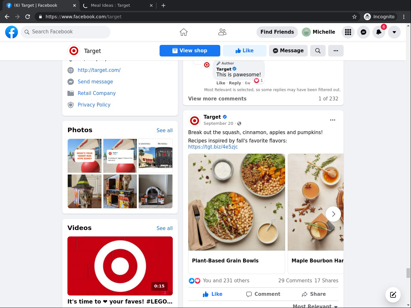The image size is (411, 308).
Task: Click the new message compose icon
Action: coord(393,295)
